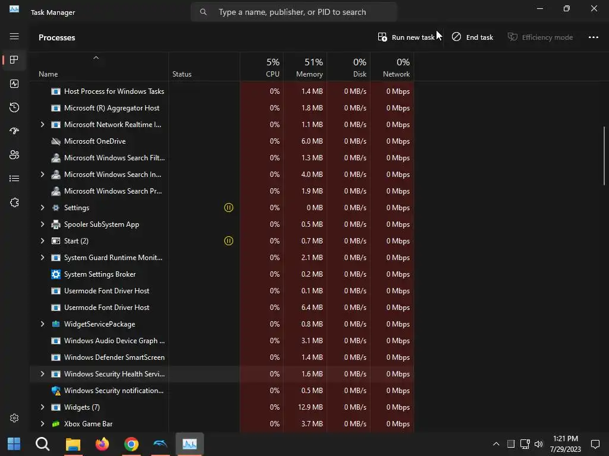Click the three-dot more options button

coord(593,37)
